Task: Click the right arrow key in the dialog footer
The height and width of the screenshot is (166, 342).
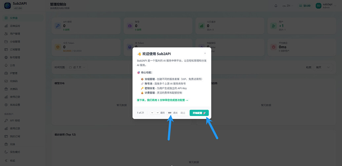Action: point(158,113)
